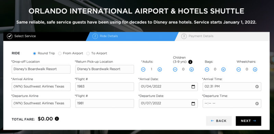Open the Arrival Date calendar picker
Image resolution: width=274 pixels, height=134 pixels.
193,87
